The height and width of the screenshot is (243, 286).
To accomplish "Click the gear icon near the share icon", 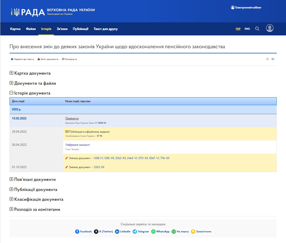I will coord(267,59).
